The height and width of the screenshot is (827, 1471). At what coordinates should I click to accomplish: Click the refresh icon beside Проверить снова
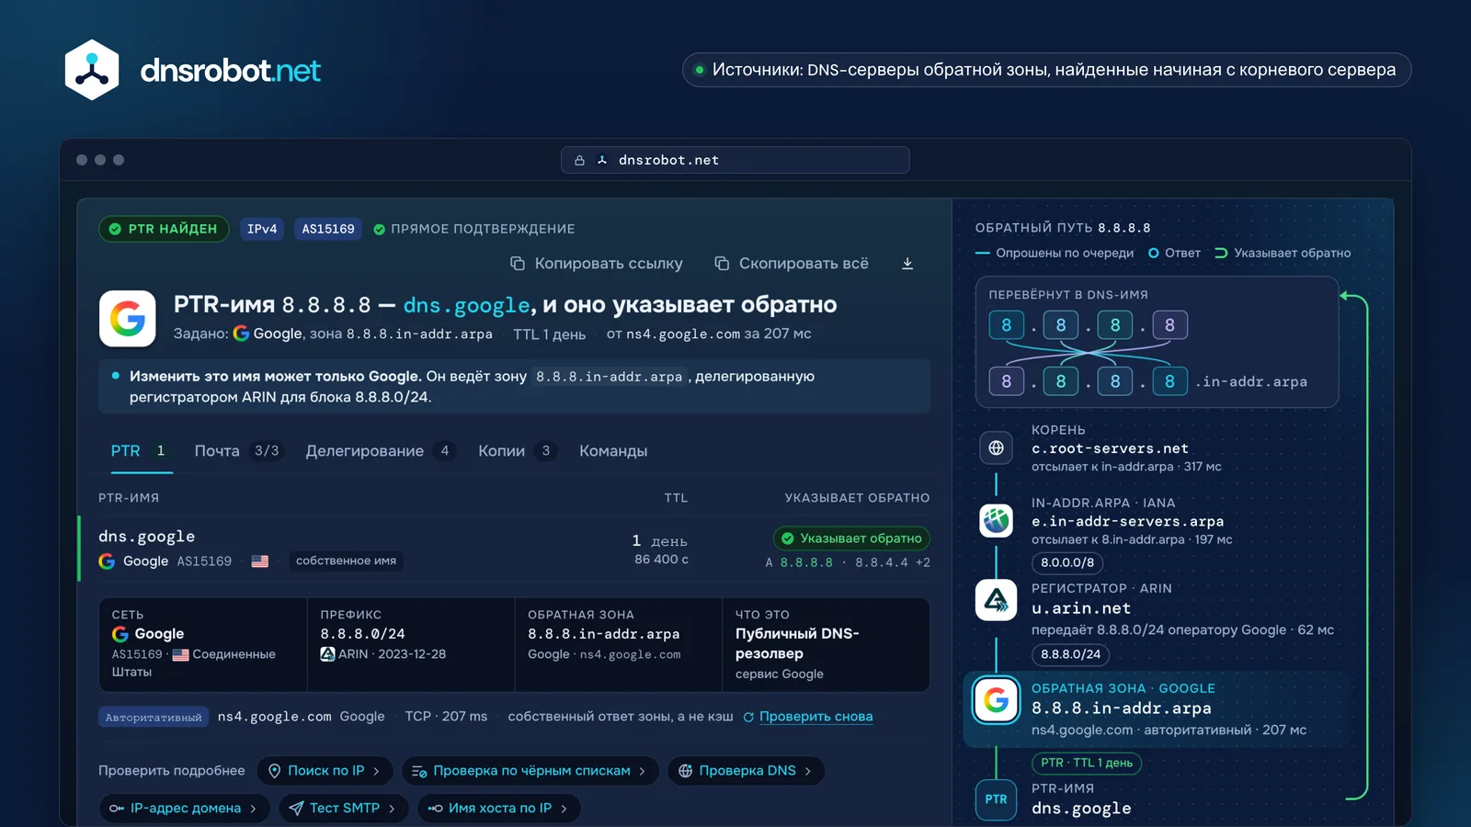[748, 717]
